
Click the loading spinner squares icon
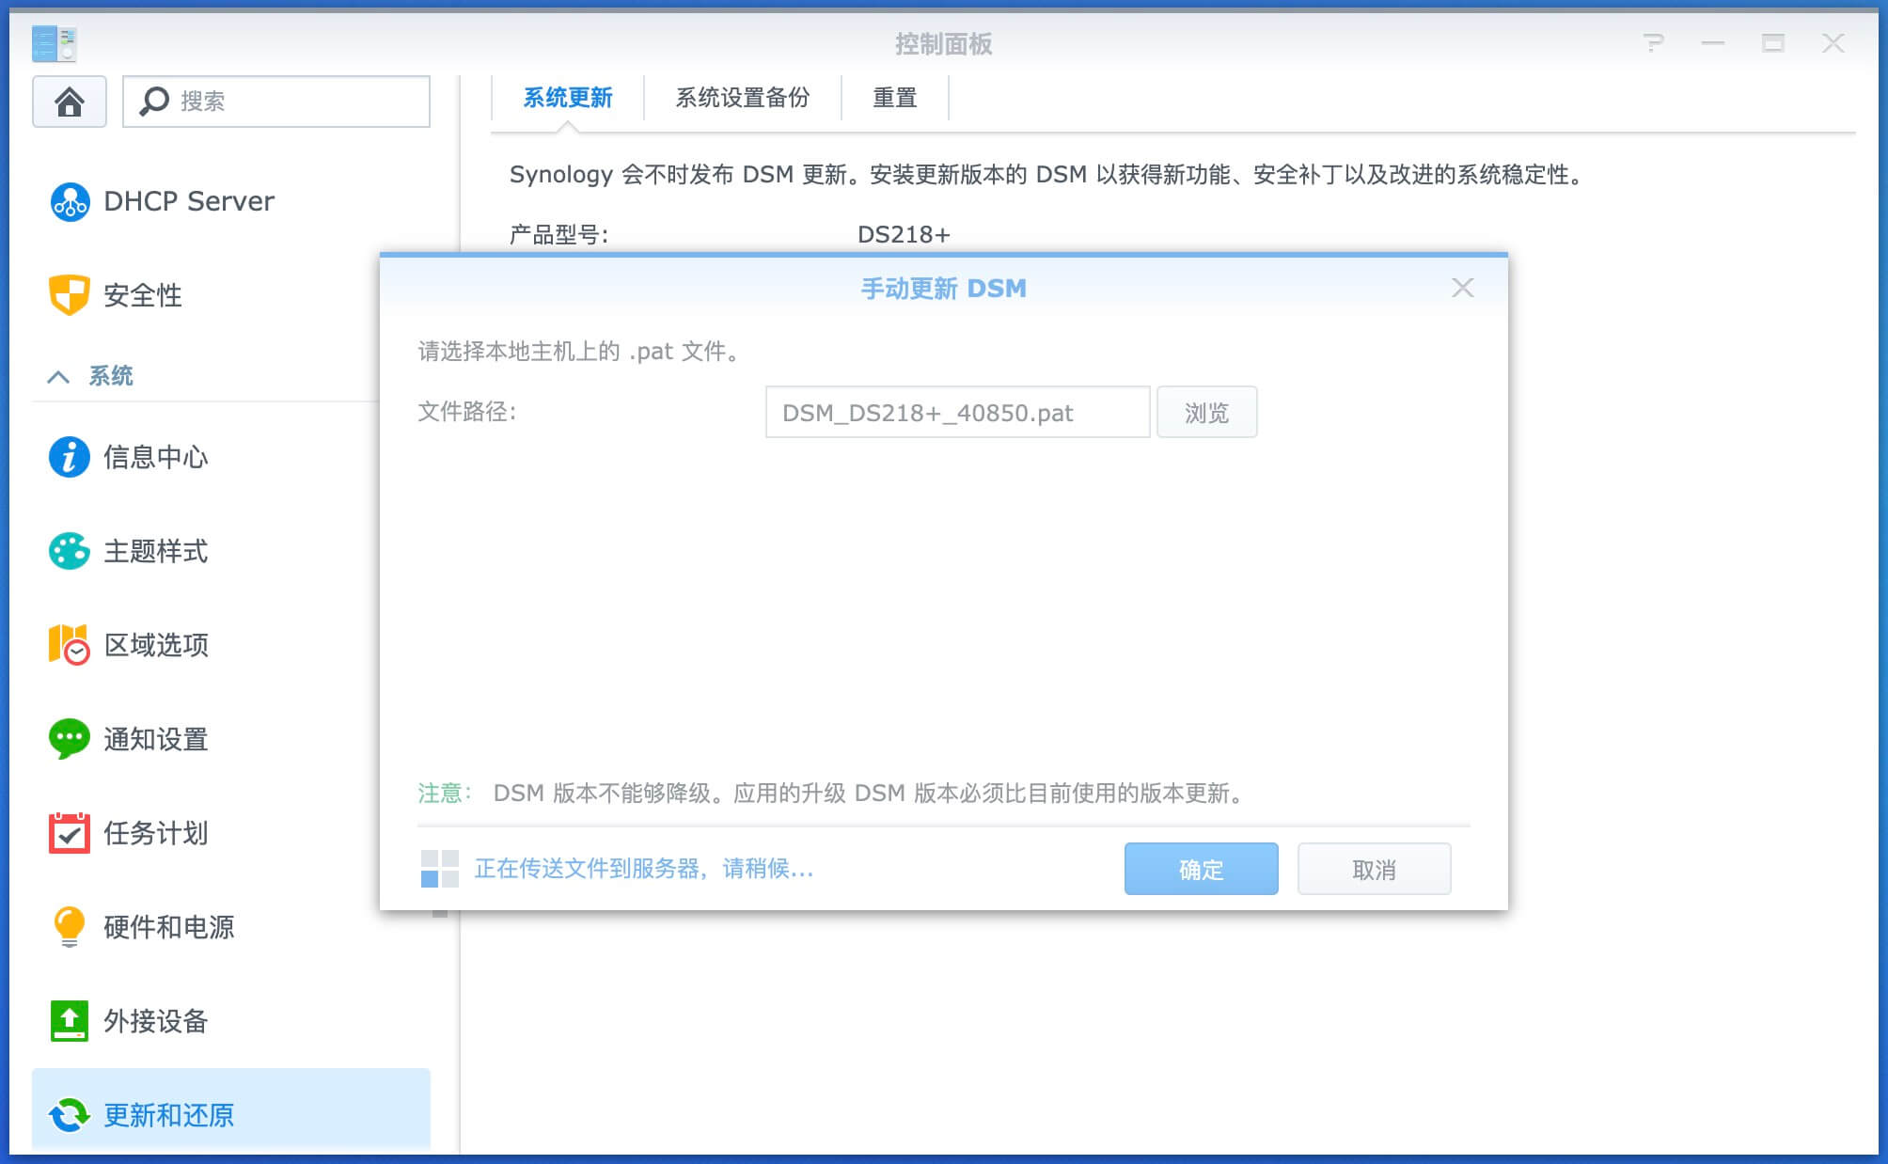[439, 869]
